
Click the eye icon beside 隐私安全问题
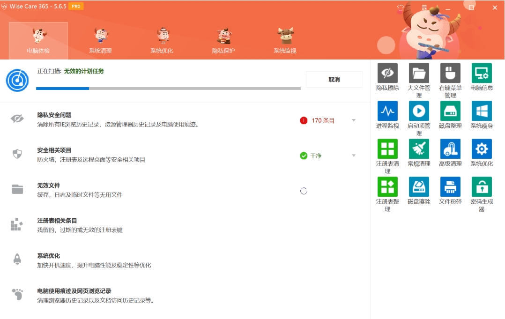click(x=17, y=119)
